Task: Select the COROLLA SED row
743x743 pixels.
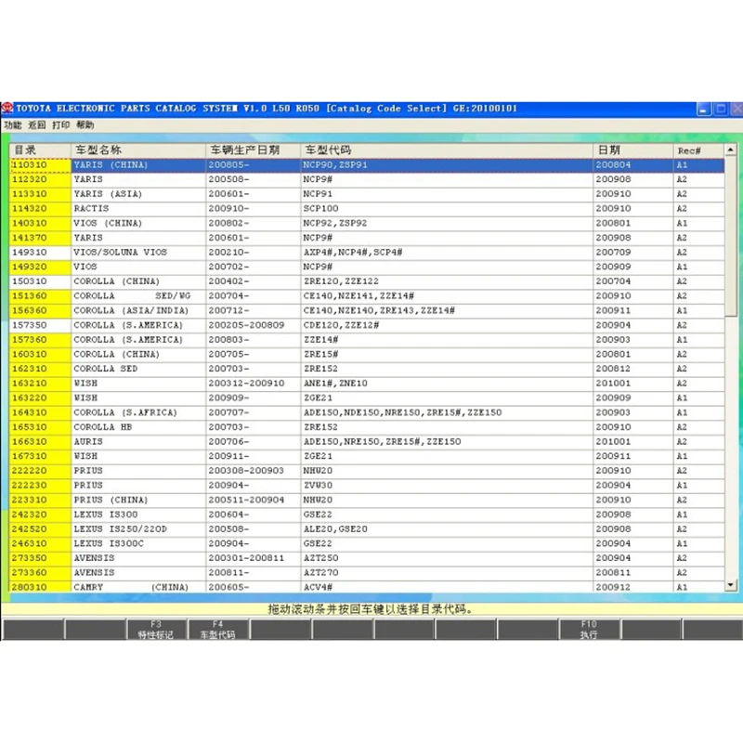Action: (x=367, y=369)
